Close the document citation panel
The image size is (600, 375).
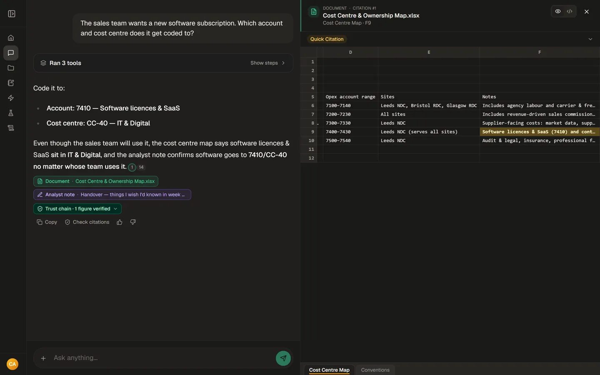[x=587, y=12]
